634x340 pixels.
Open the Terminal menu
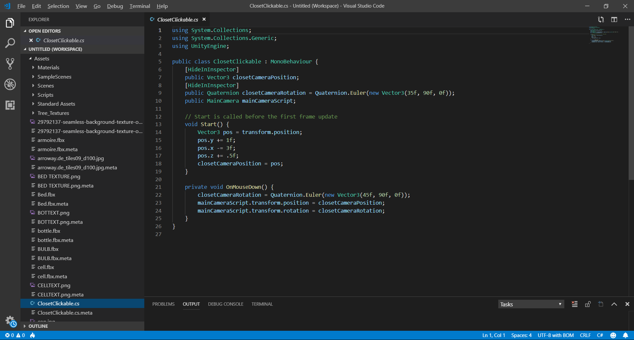click(139, 6)
